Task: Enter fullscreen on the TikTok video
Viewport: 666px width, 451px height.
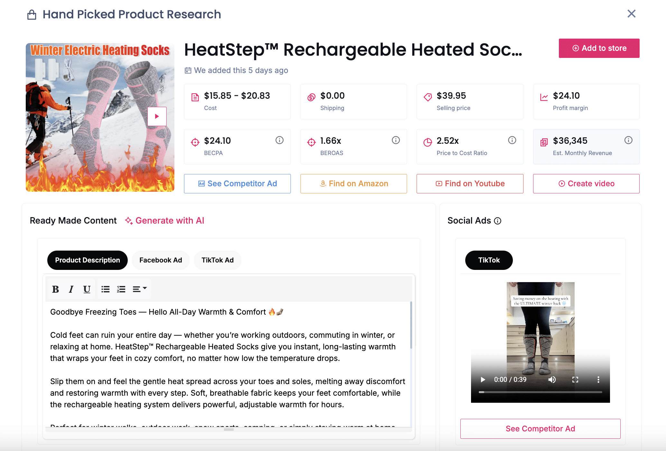Action: [575, 380]
